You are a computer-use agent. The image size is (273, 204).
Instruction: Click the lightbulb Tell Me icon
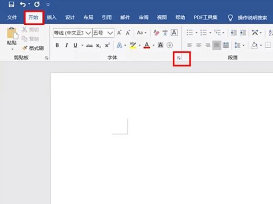pos(230,18)
